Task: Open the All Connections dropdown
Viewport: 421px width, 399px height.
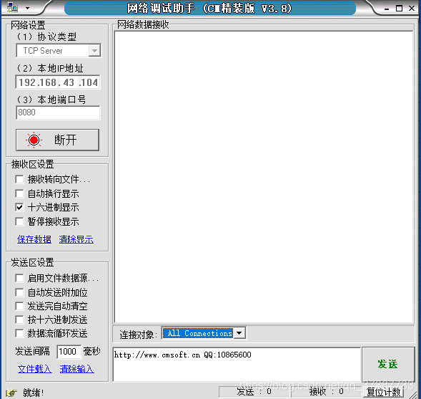Action: click(x=239, y=333)
